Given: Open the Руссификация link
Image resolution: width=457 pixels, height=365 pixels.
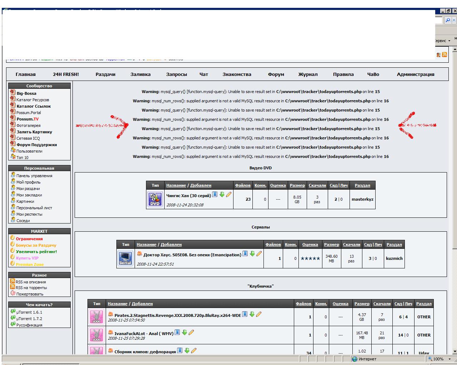Looking at the screenshot, I should coord(29,325).
